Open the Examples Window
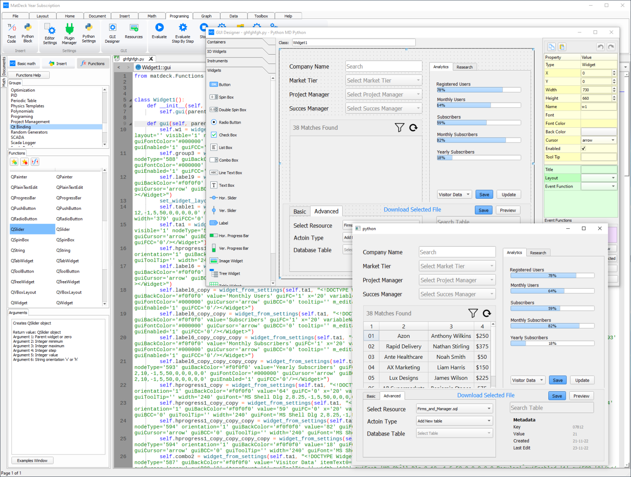The width and height of the screenshot is (631, 477). click(32, 460)
